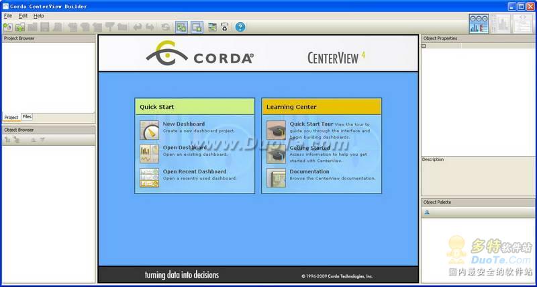
Task: Click the Learning Center header
Action: pos(322,107)
